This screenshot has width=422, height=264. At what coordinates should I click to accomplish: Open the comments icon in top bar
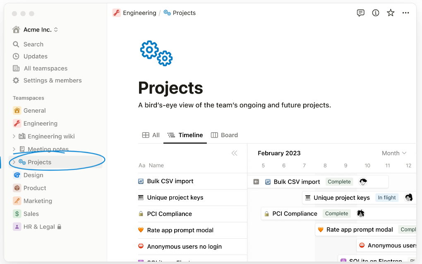(x=360, y=13)
